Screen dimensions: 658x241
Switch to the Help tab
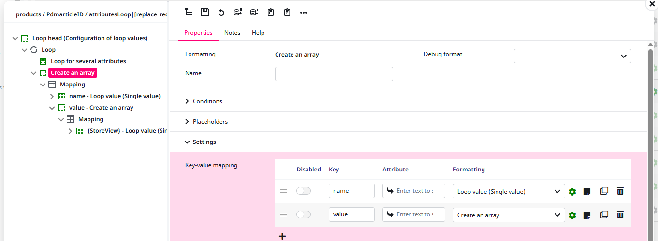(258, 33)
